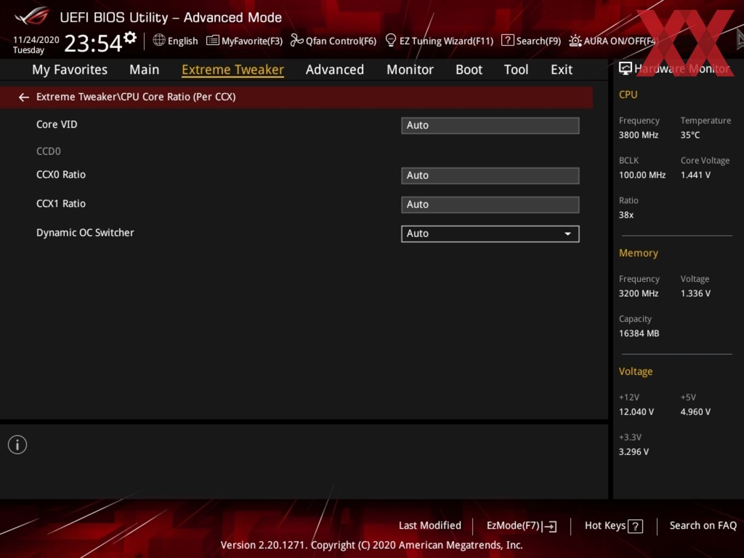744x558 pixels.
Task: Open the Monitor tab
Action: [x=410, y=69]
